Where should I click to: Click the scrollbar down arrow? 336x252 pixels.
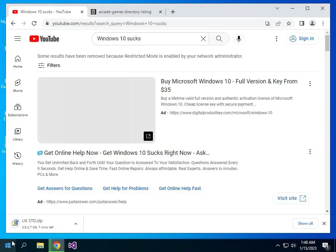pos(327,211)
